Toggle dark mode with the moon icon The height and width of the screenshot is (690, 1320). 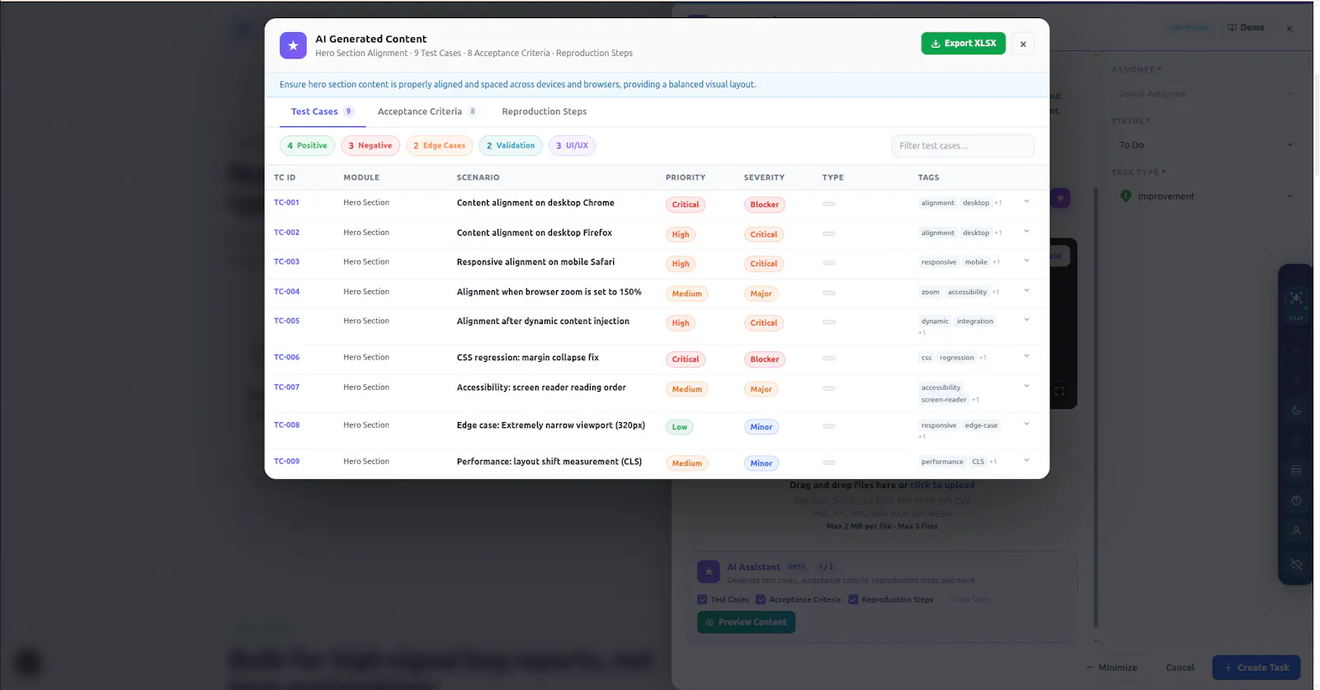[1296, 411]
